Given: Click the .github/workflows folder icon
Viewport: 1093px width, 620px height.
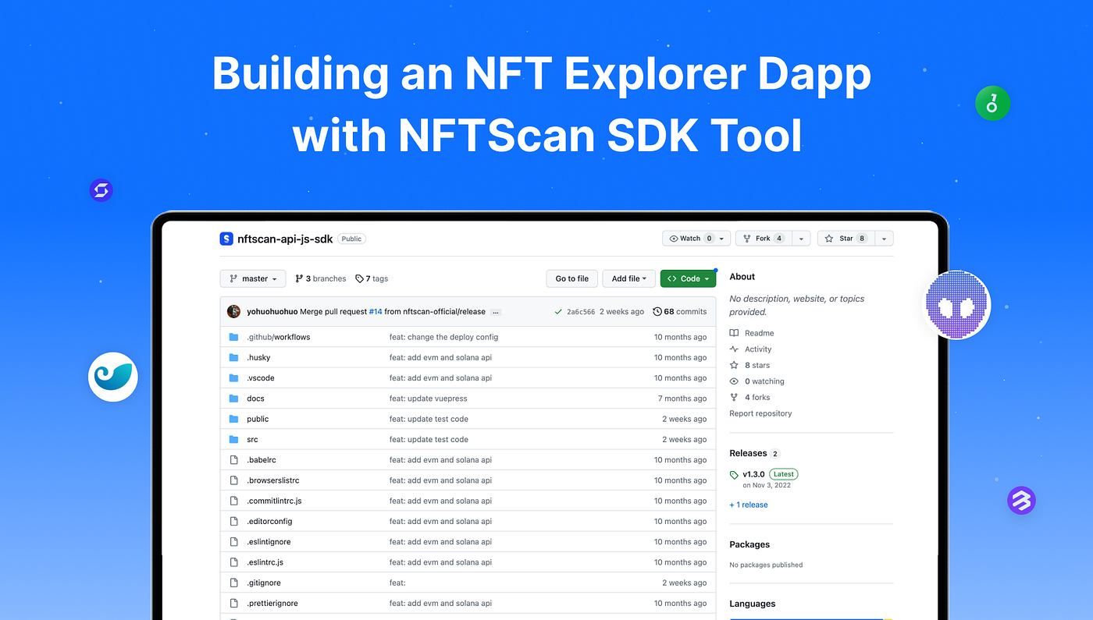Looking at the screenshot, I should [233, 337].
